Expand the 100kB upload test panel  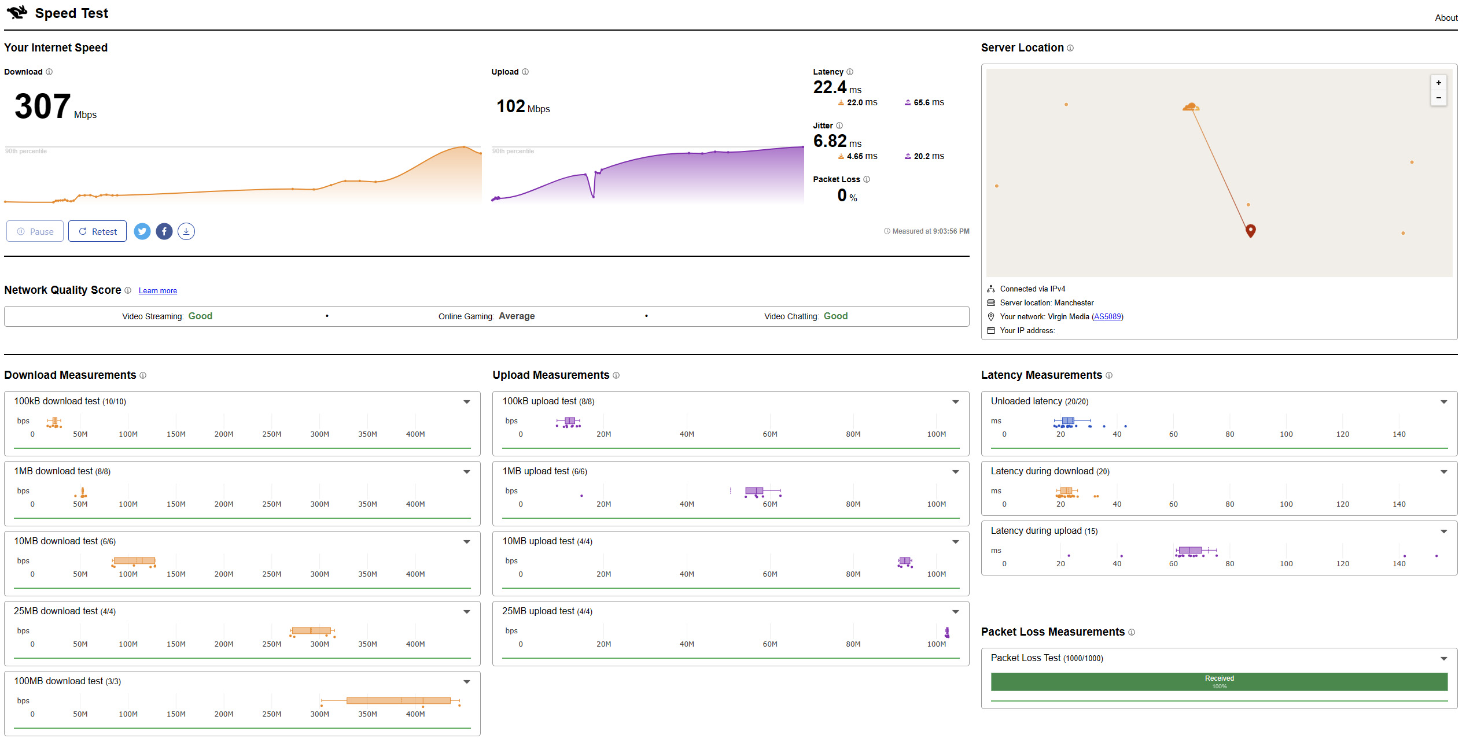(x=955, y=402)
